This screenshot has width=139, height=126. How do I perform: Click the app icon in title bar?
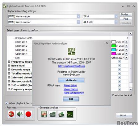5,6
